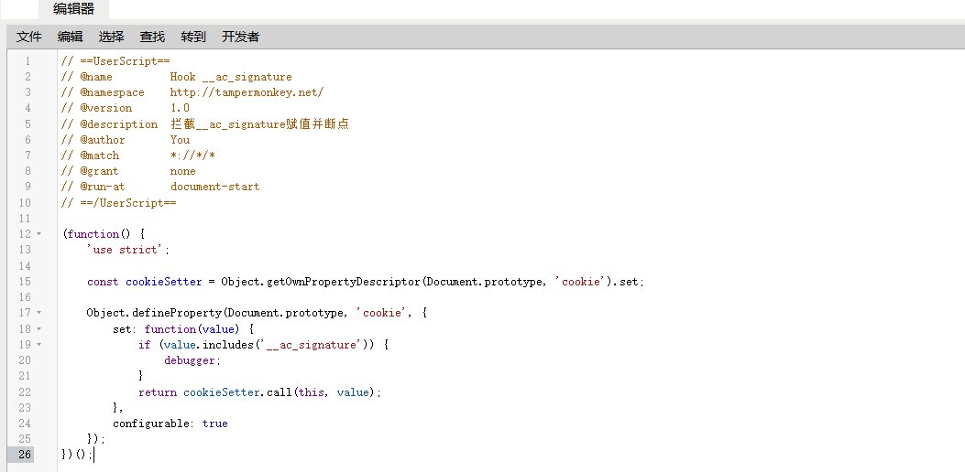Screen dimensions: 965x472
Task: Click the '@run-at' key on line 9
Action: [102, 187]
